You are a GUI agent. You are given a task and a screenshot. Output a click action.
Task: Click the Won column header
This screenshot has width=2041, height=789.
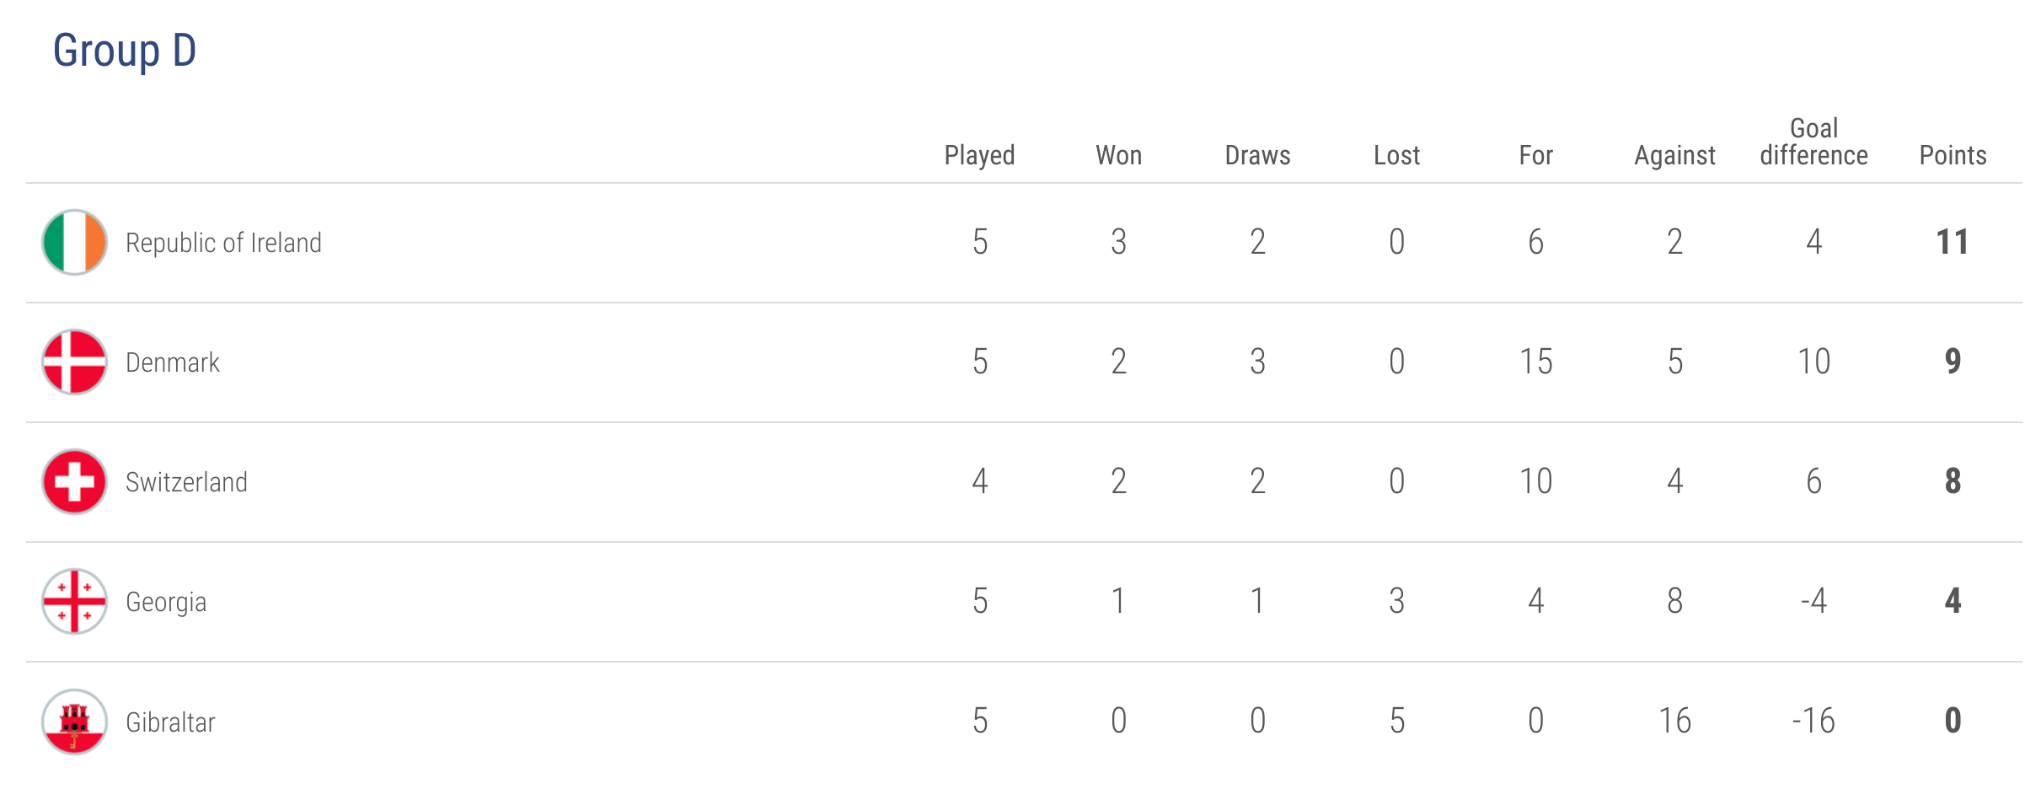coord(1118,155)
